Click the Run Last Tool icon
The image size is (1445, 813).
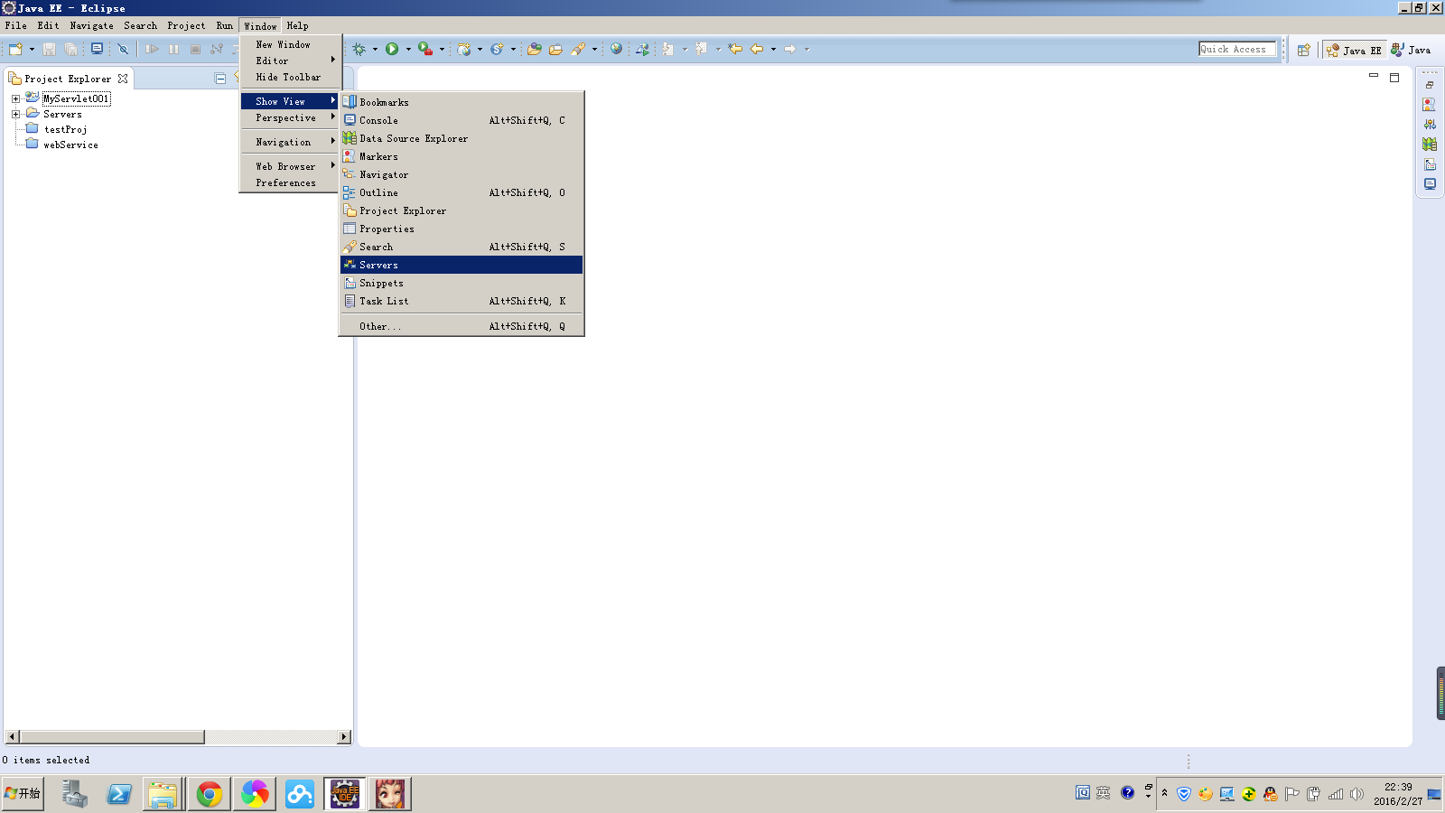[x=425, y=50]
